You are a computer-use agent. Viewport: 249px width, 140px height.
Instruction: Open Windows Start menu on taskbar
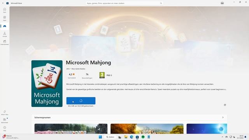pyautogui.click(x=100, y=137)
